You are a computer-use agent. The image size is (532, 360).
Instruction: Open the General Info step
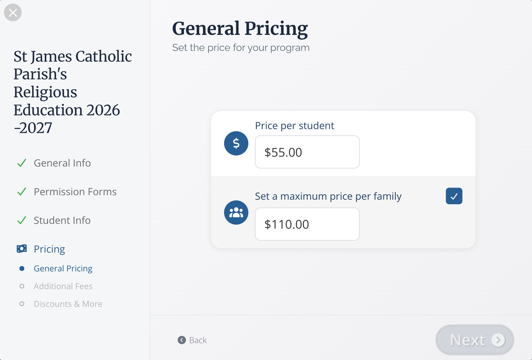62,163
